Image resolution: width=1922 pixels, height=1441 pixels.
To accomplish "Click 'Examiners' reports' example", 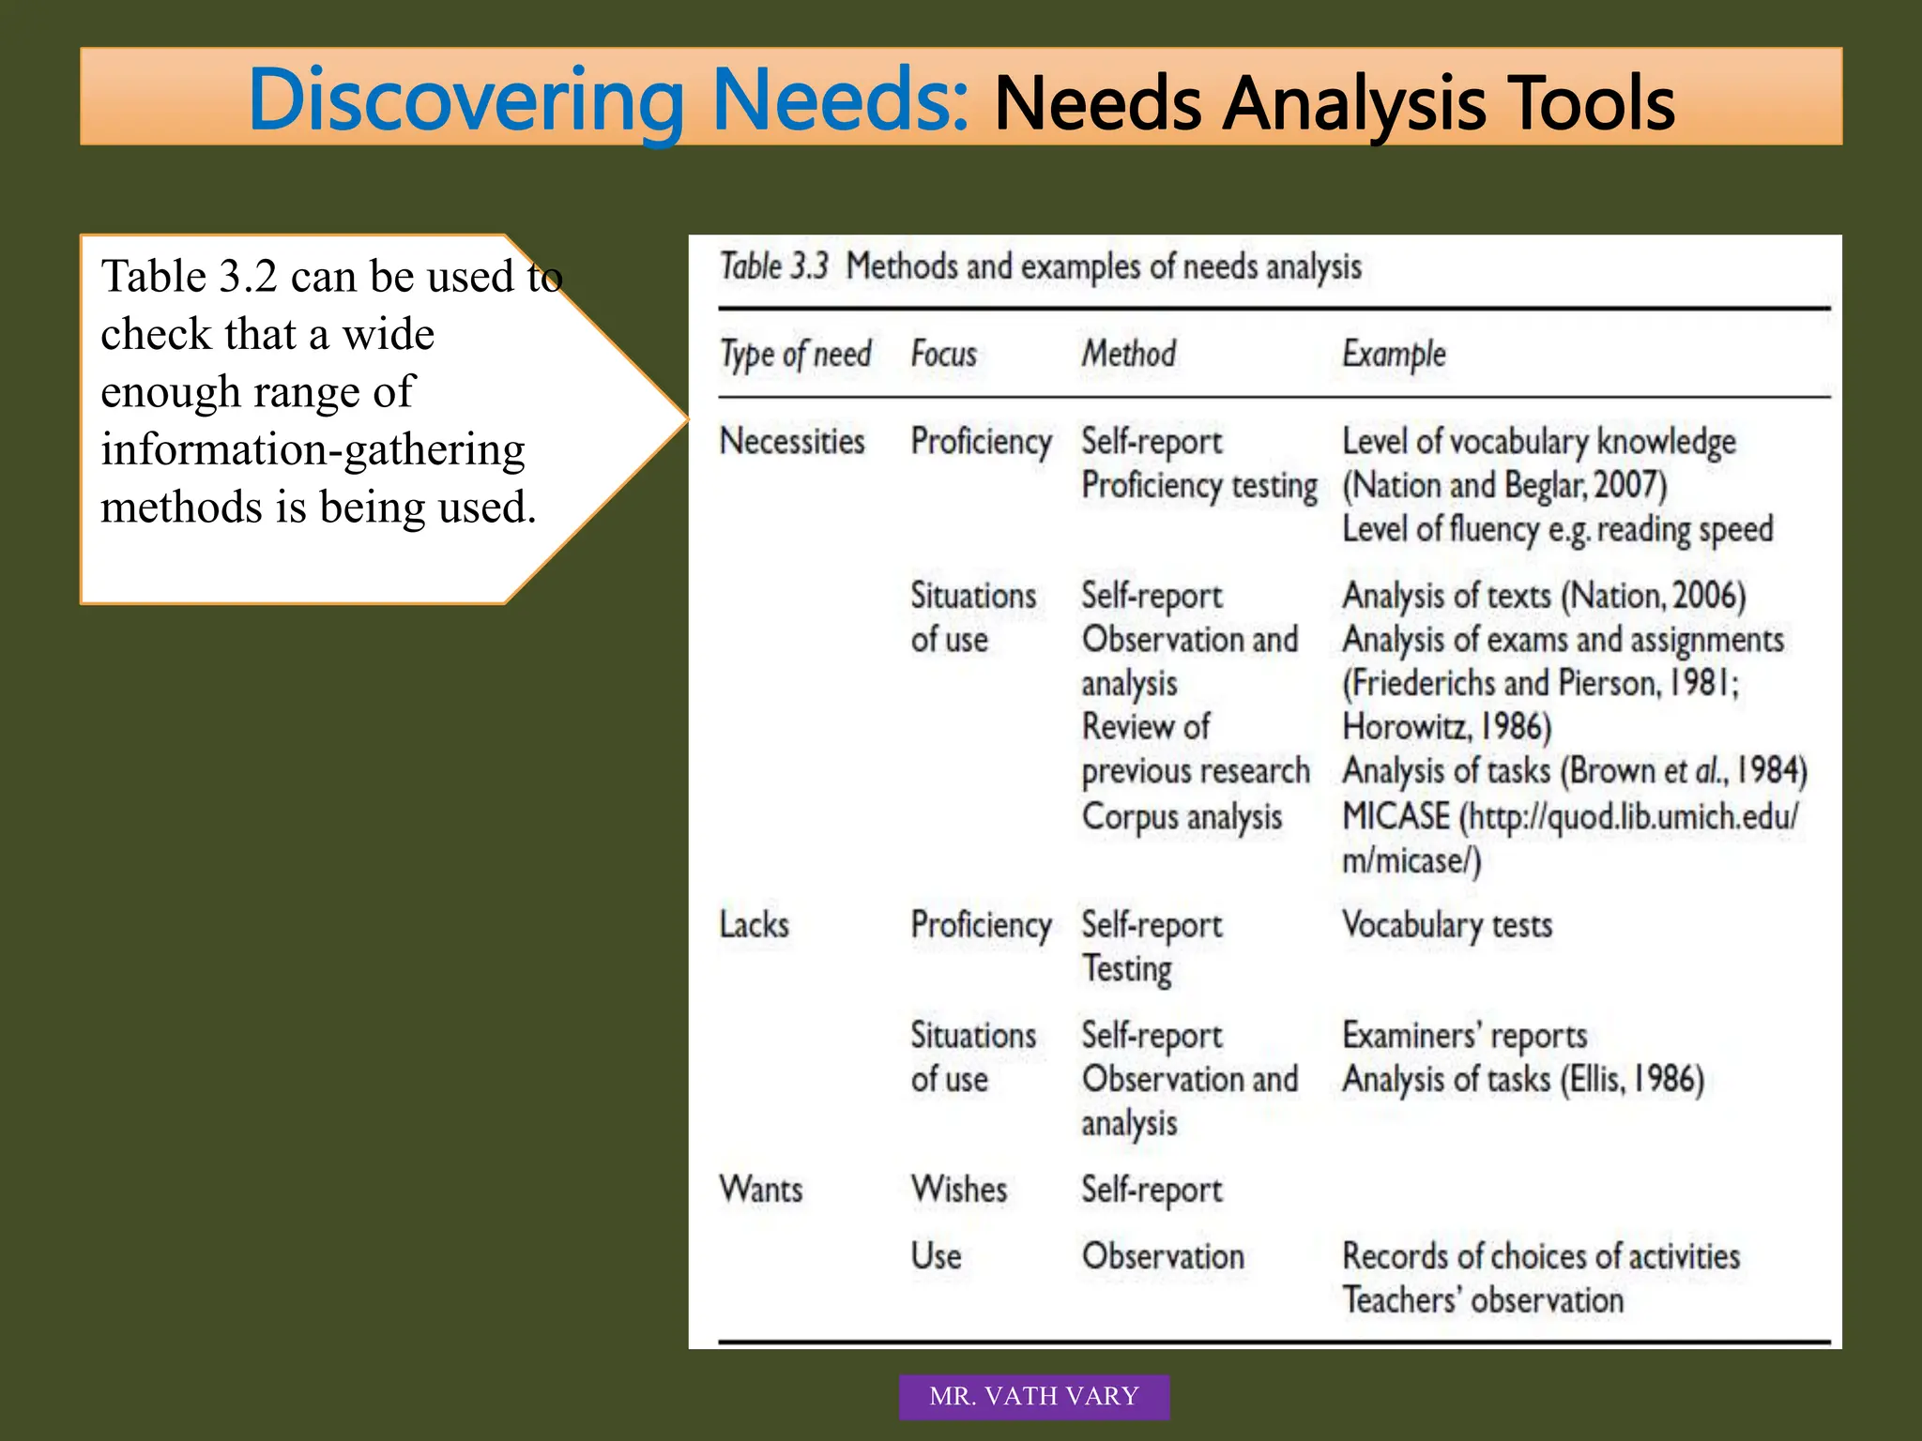I will tap(1464, 1036).
